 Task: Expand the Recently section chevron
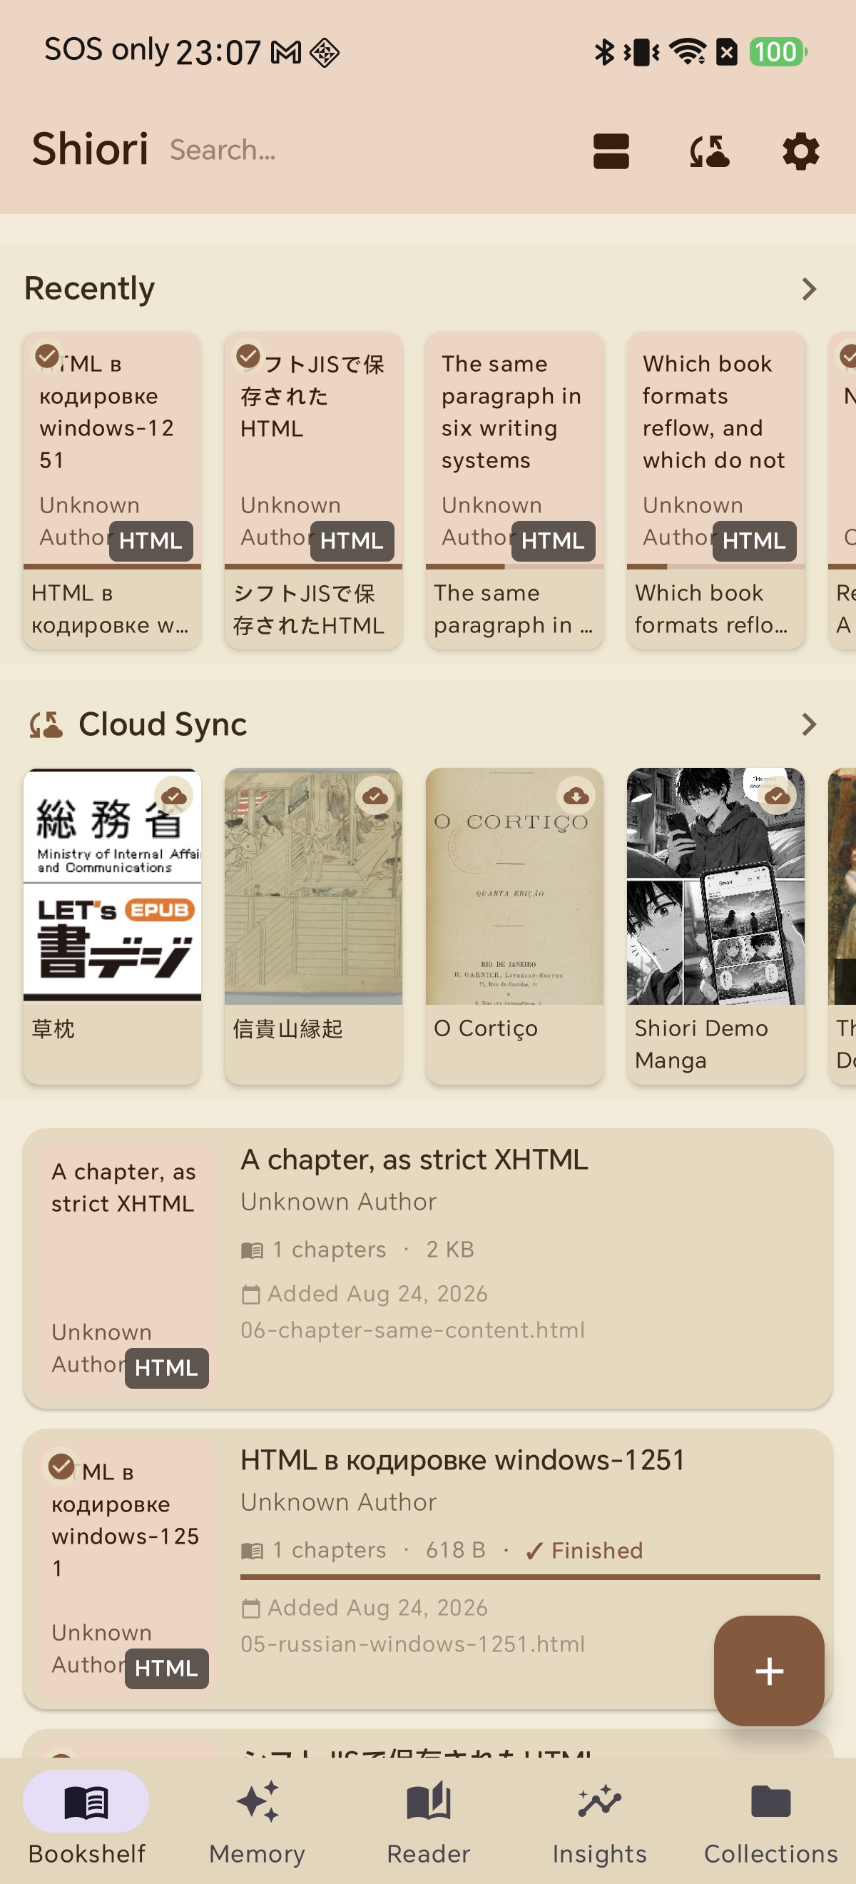click(x=808, y=289)
